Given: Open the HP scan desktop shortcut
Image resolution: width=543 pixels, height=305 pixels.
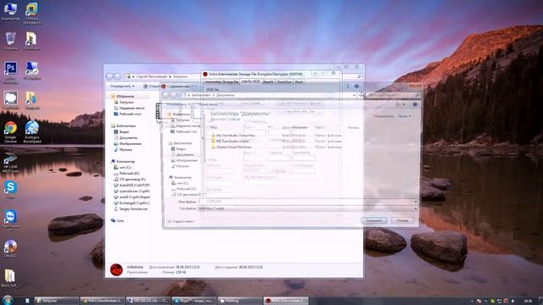Looking at the screenshot, I should pos(10,163).
